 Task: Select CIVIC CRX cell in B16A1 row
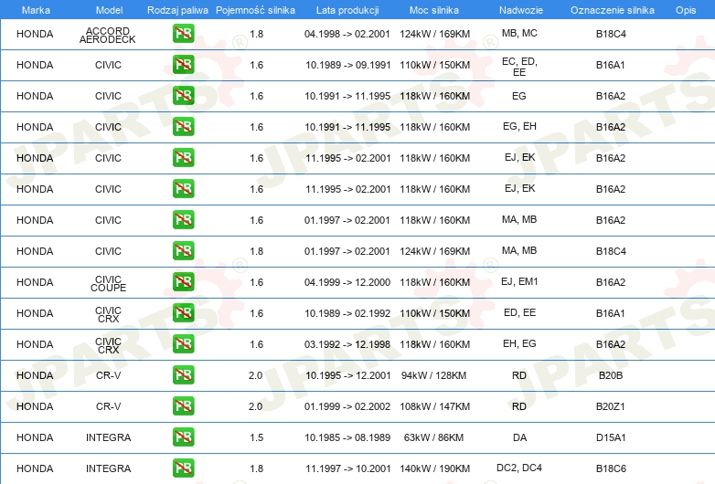[x=108, y=314]
